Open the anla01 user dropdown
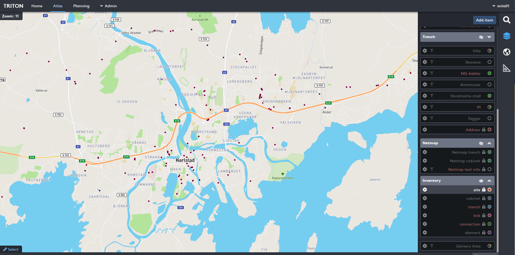This screenshot has height=255, width=515. [501, 6]
